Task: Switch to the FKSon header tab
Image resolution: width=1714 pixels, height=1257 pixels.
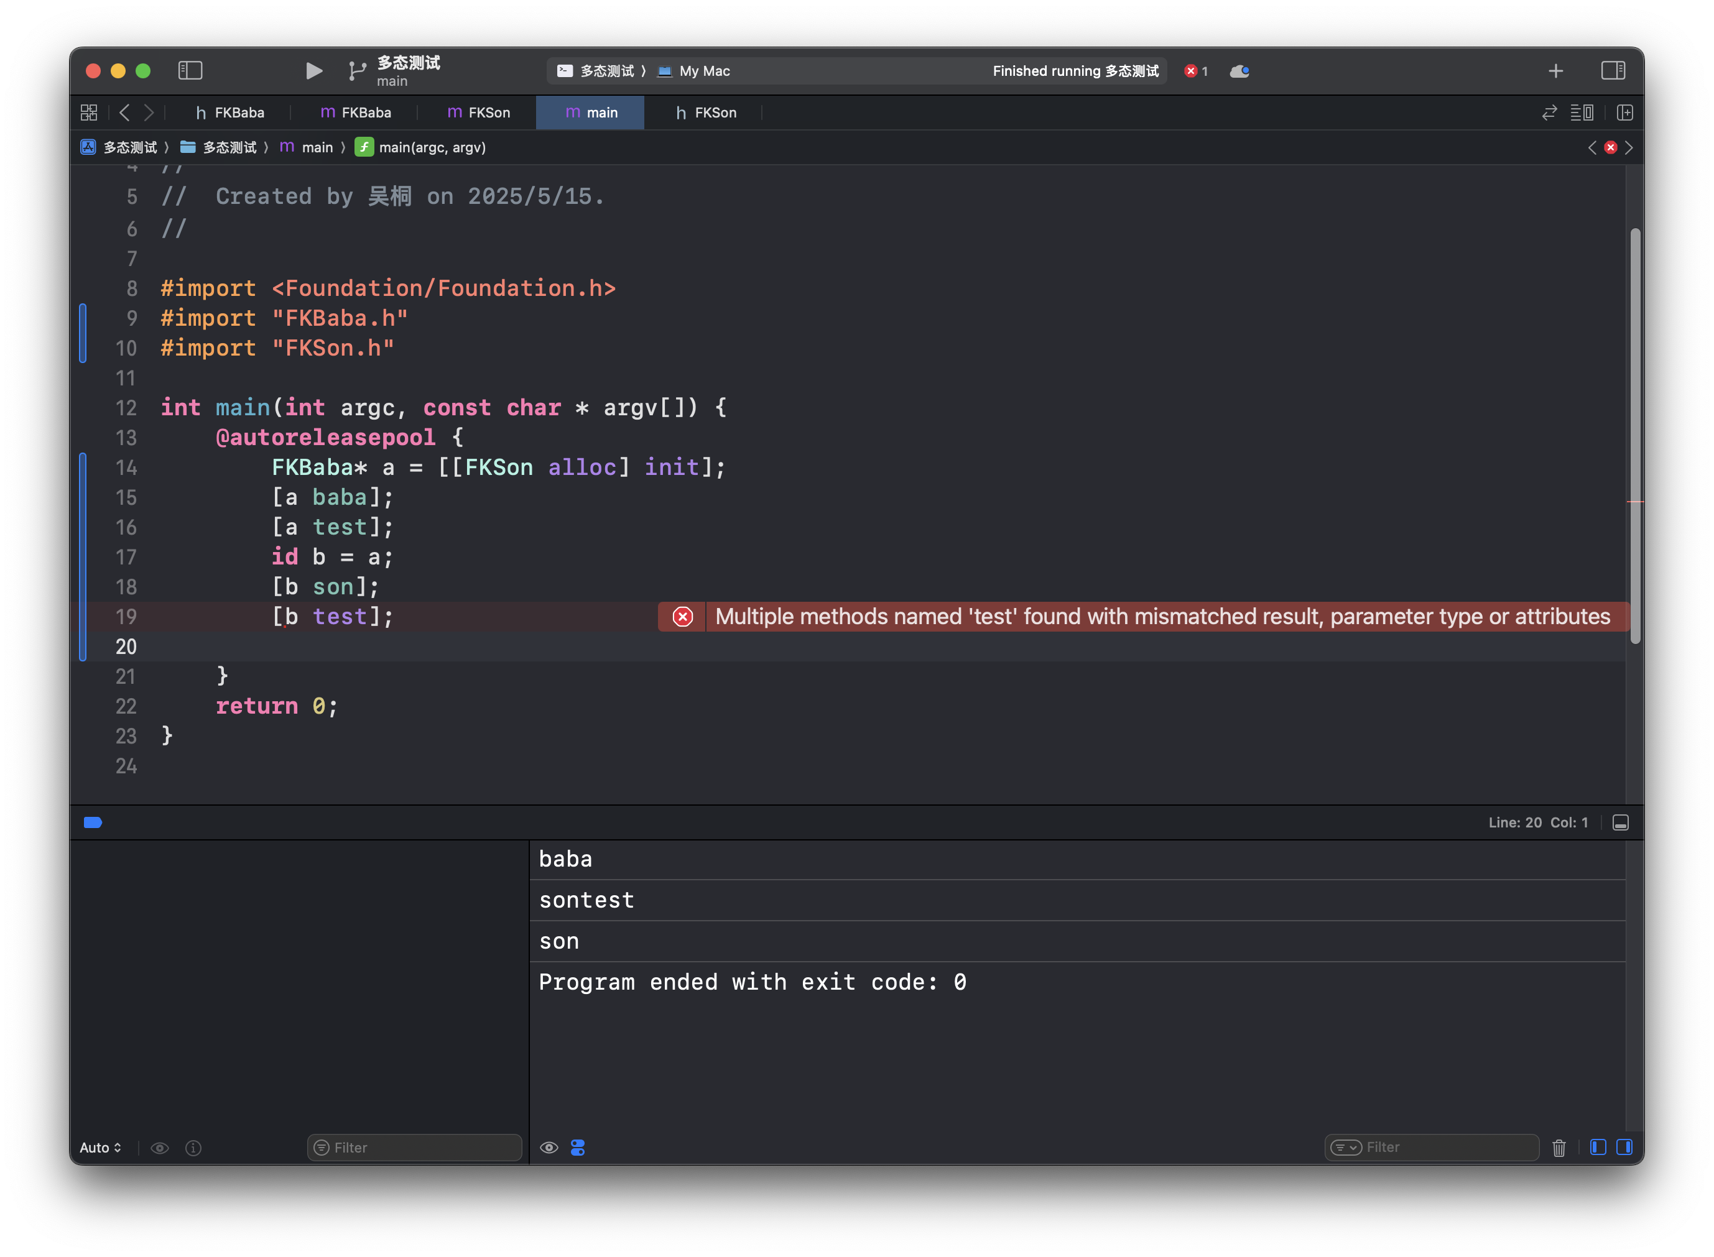Action: (x=705, y=113)
